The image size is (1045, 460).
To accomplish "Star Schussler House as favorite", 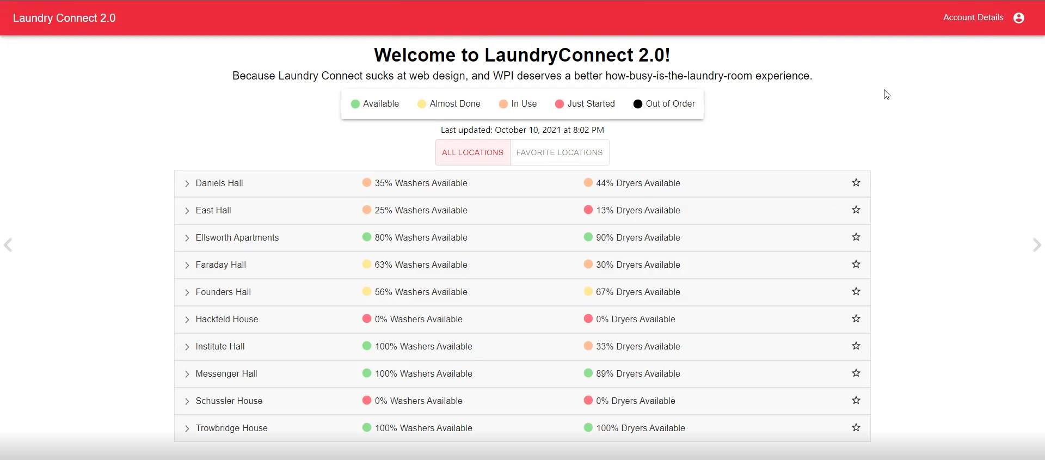I will [x=856, y=400].
